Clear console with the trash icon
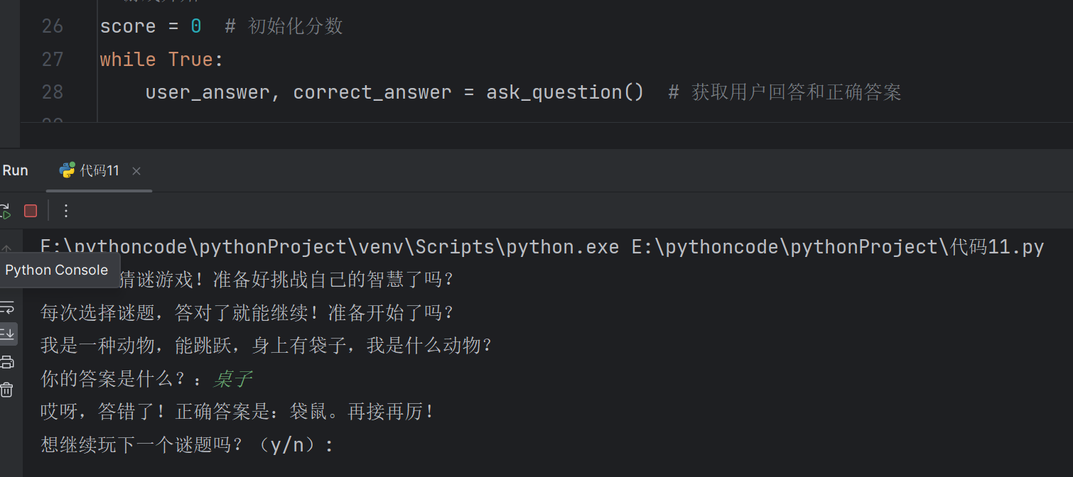The height and width of the screenshot is (477, 1073). pyautogui.click(x=7, y=389)
